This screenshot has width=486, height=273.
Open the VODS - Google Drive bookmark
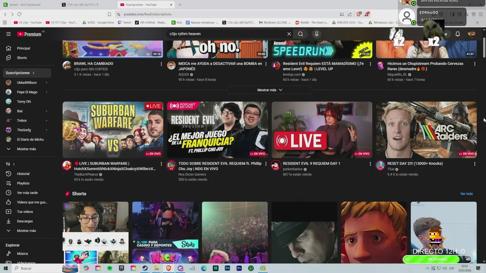pos(98,22)
